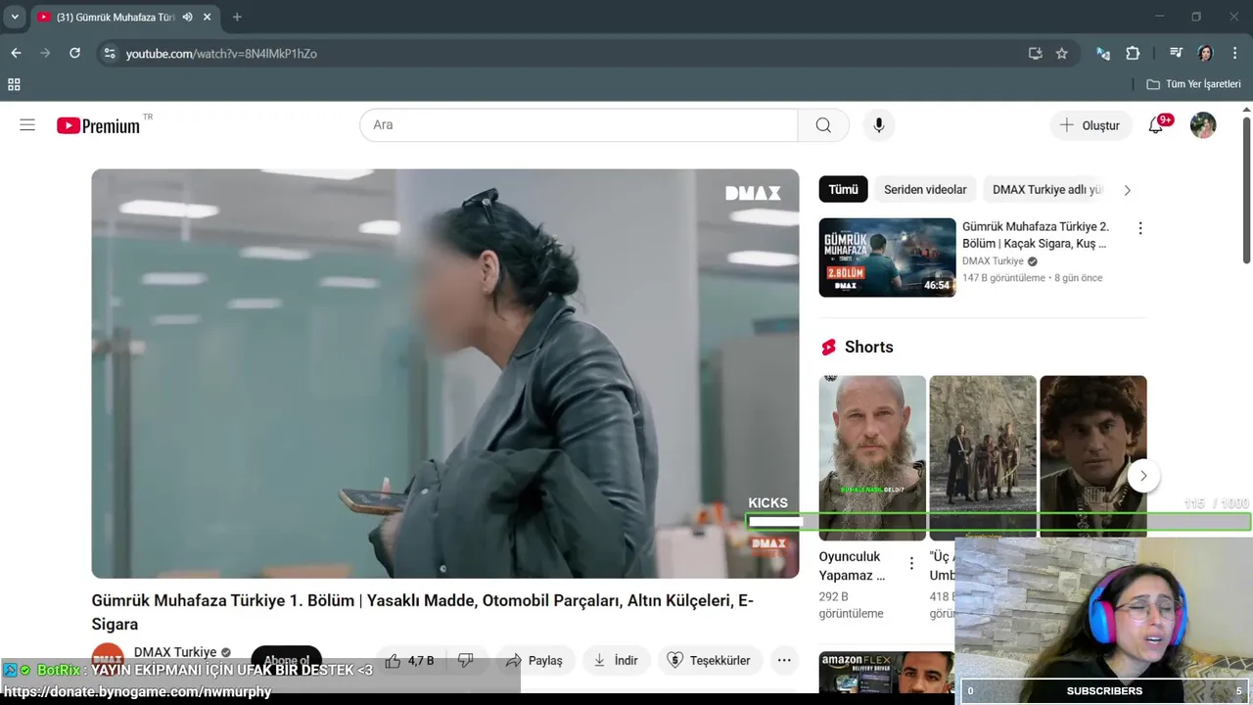Viewport: 1253px width, 705px height.
Task: Focus the Ara search field
Action: [579, 125]
